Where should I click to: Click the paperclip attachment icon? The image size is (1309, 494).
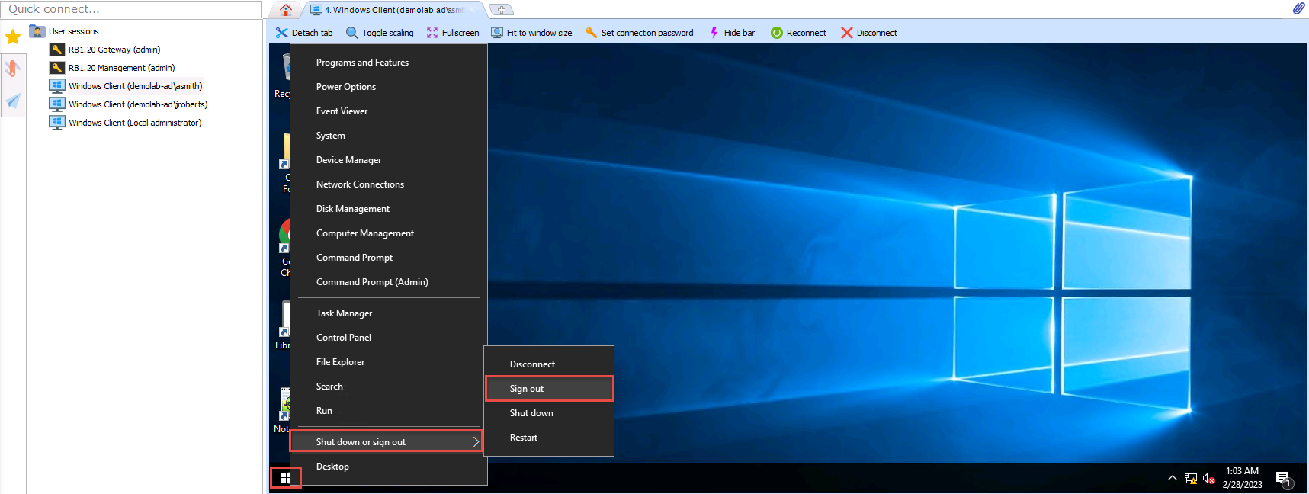pyautogui.click(x=1298, y=8)
